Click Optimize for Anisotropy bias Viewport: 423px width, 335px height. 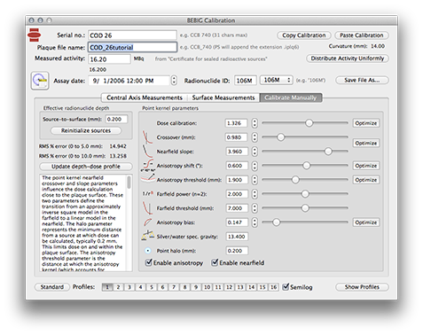point(366,222)
